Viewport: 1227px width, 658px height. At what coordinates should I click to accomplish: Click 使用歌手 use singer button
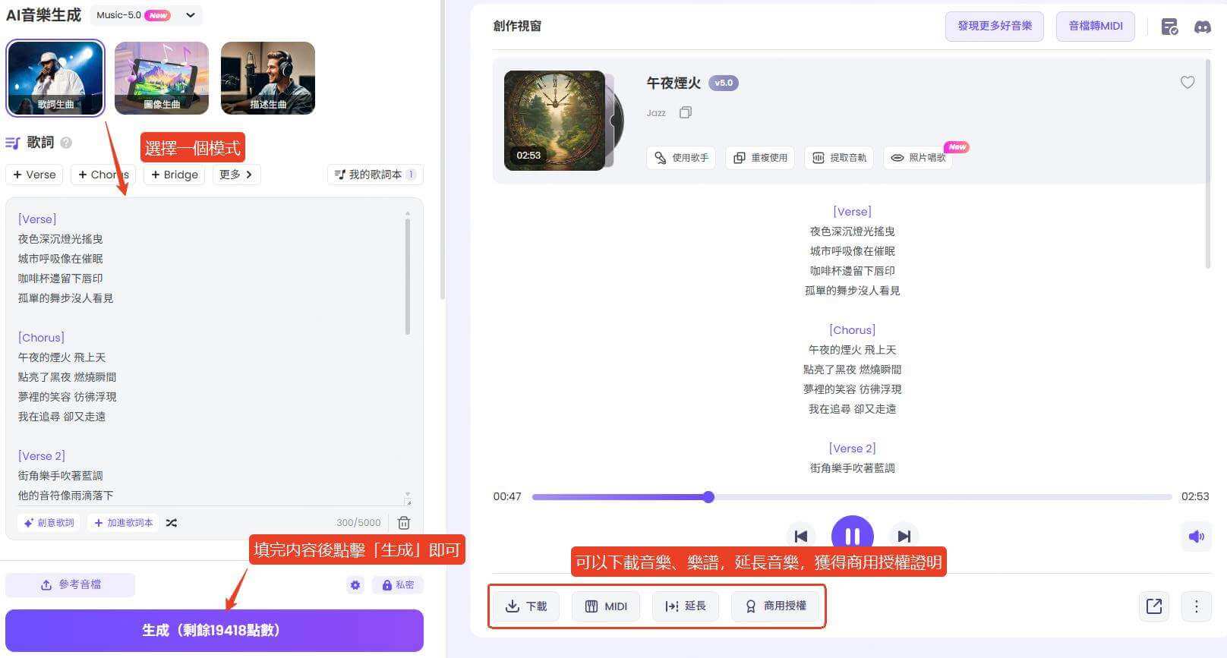click(x=681, y=158)
